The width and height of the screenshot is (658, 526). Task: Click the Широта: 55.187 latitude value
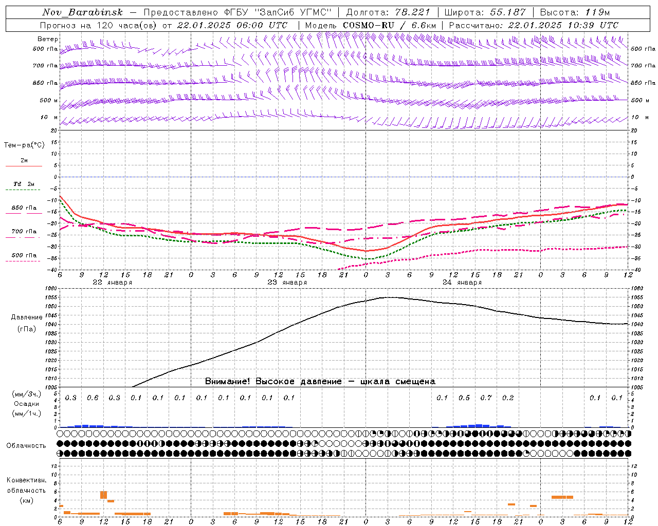point(485,12)
